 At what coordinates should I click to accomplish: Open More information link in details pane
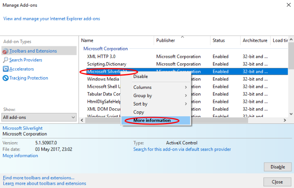pyautogui.click(x=20, y=155)
